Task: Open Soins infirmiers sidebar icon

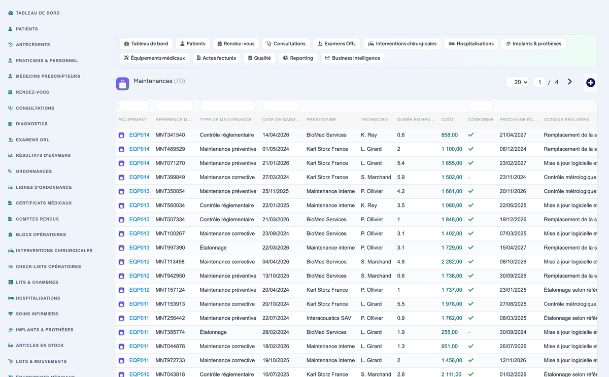Action: point(10,314)
